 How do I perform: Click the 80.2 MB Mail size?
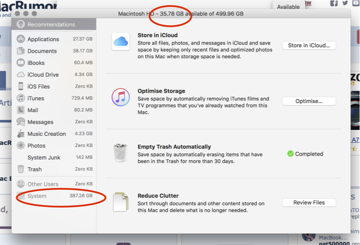click(83, 110)
